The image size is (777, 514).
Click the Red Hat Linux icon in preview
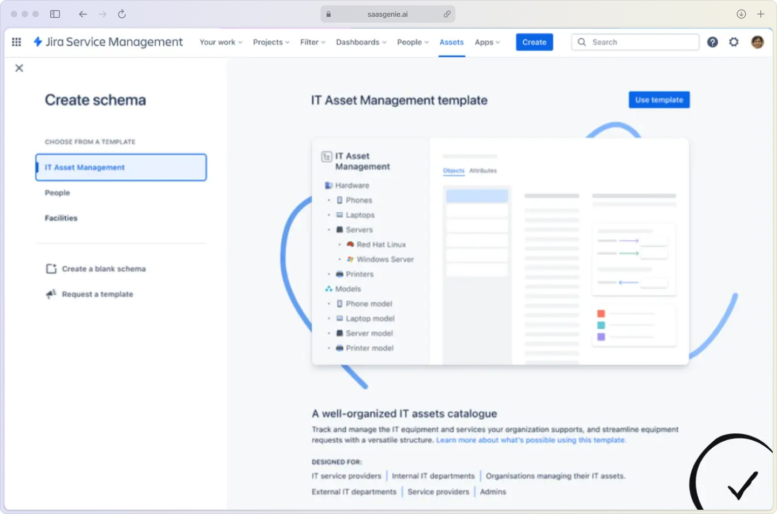pos(350,245)
